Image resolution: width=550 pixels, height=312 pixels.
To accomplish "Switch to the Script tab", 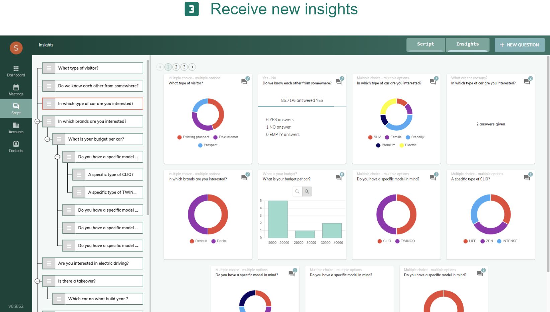I will 425,45.
